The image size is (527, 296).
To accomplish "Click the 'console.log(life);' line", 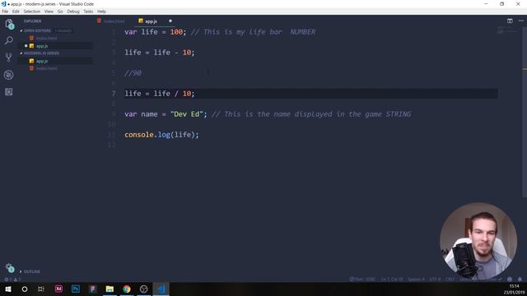I will [x=161, y=135].
